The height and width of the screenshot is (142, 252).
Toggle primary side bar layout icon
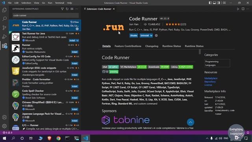point(210,3)
